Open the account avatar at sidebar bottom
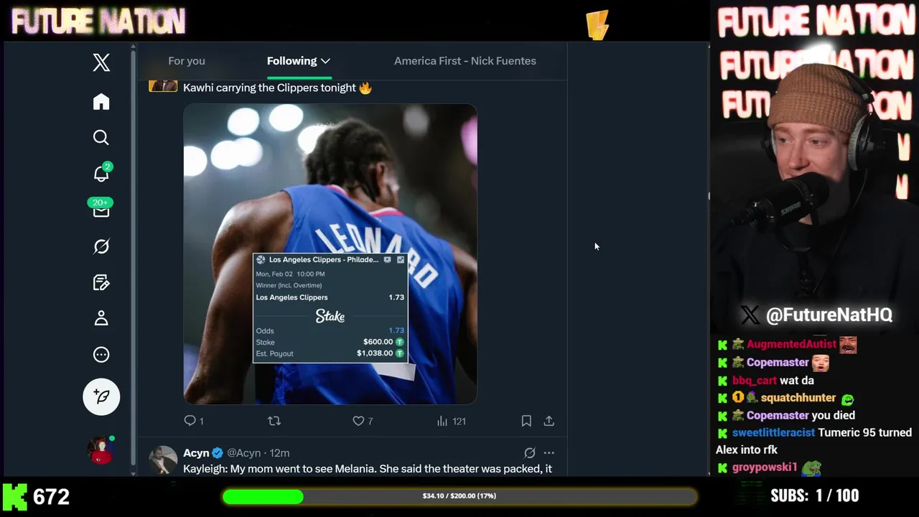This screenshot has height=517, width=919. (101, 450)
